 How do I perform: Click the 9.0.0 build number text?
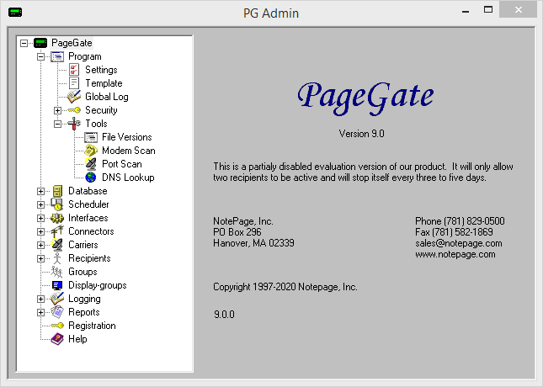tap(224, 315)
